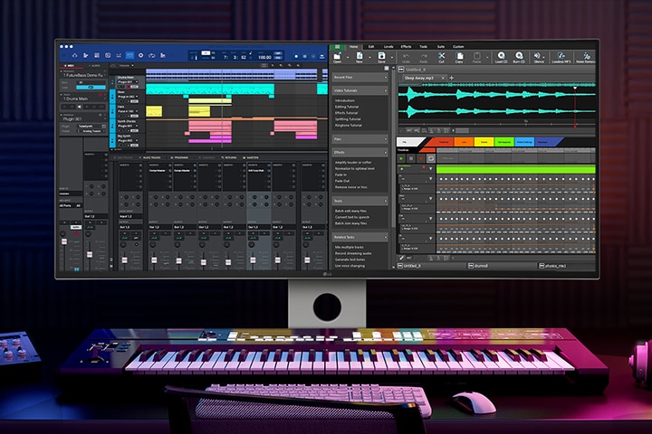The image size is (652, 434).
Task: Add a new file tab with plus button
Action: [451, 79]
